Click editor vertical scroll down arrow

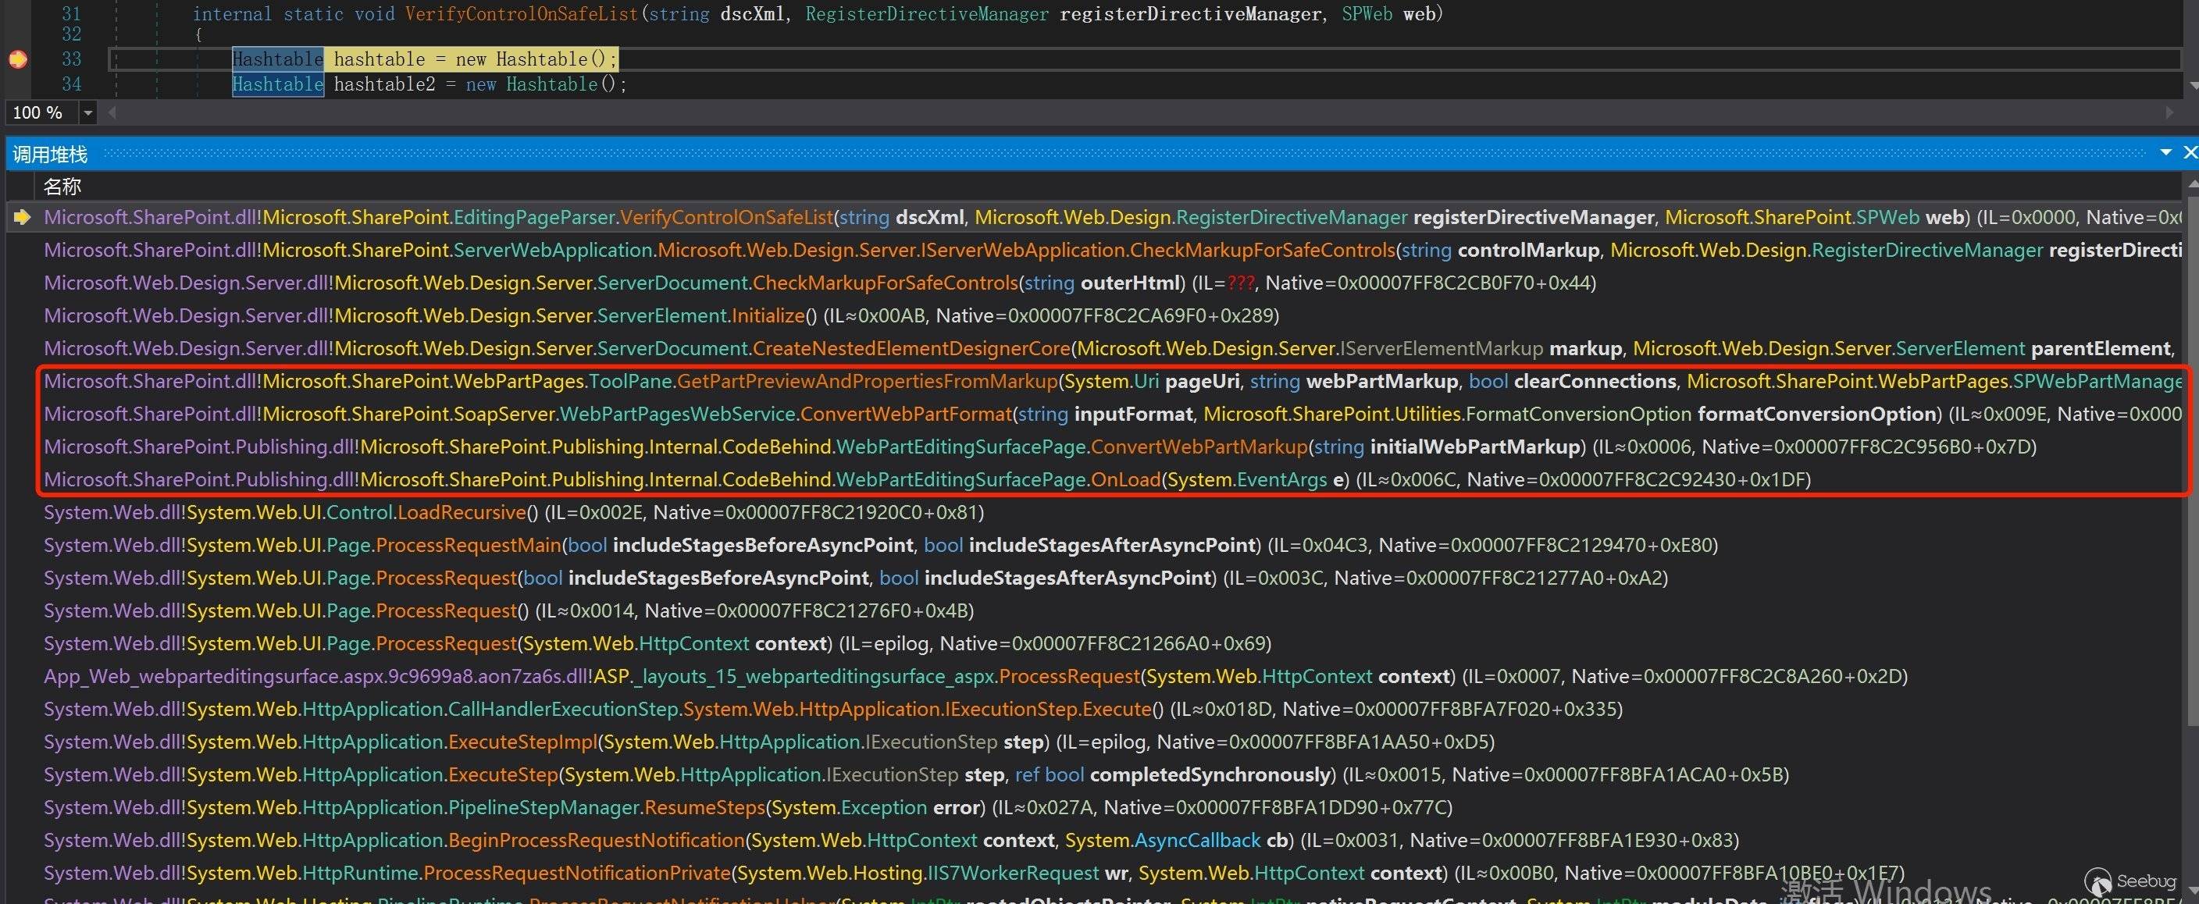click(x=2192, y=85)
